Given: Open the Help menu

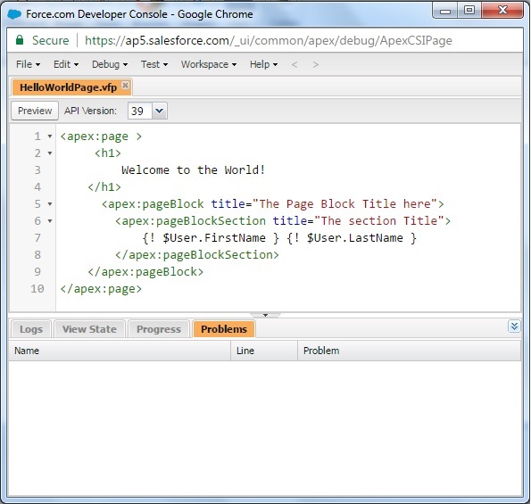Looking at the screenshot, I should tap(263, 64).
